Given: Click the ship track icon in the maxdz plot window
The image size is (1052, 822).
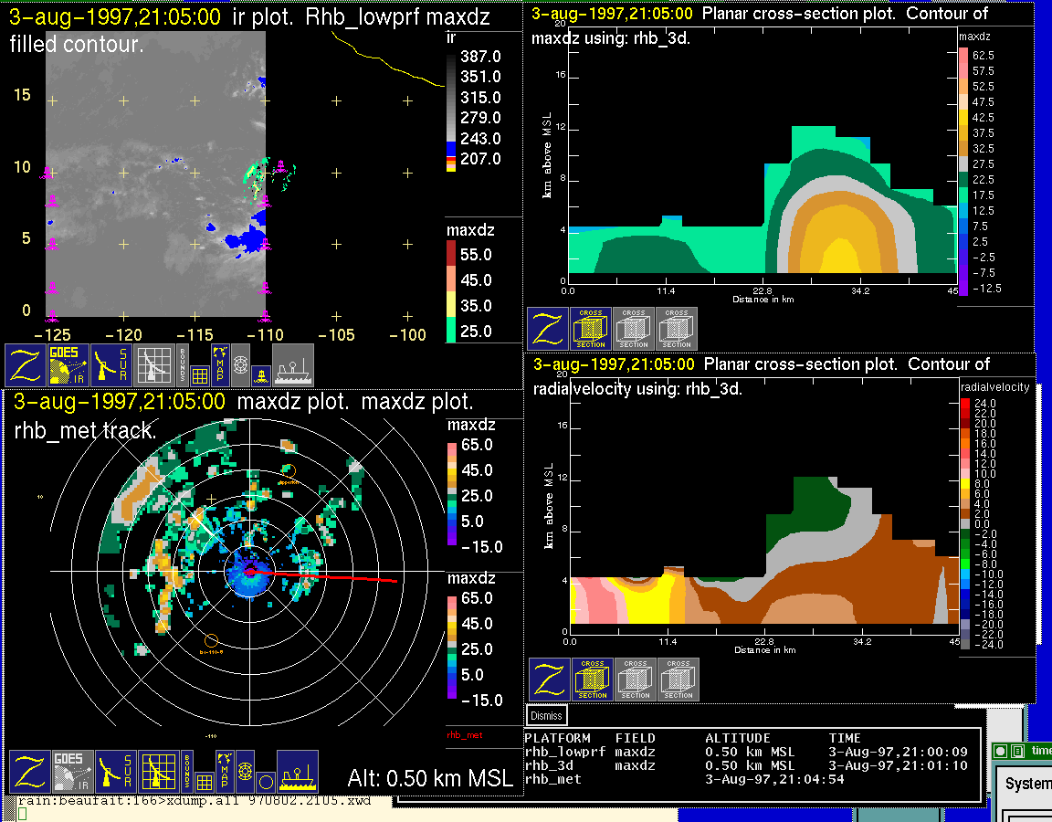Looking at the screenshot, I should pos(297,772).
